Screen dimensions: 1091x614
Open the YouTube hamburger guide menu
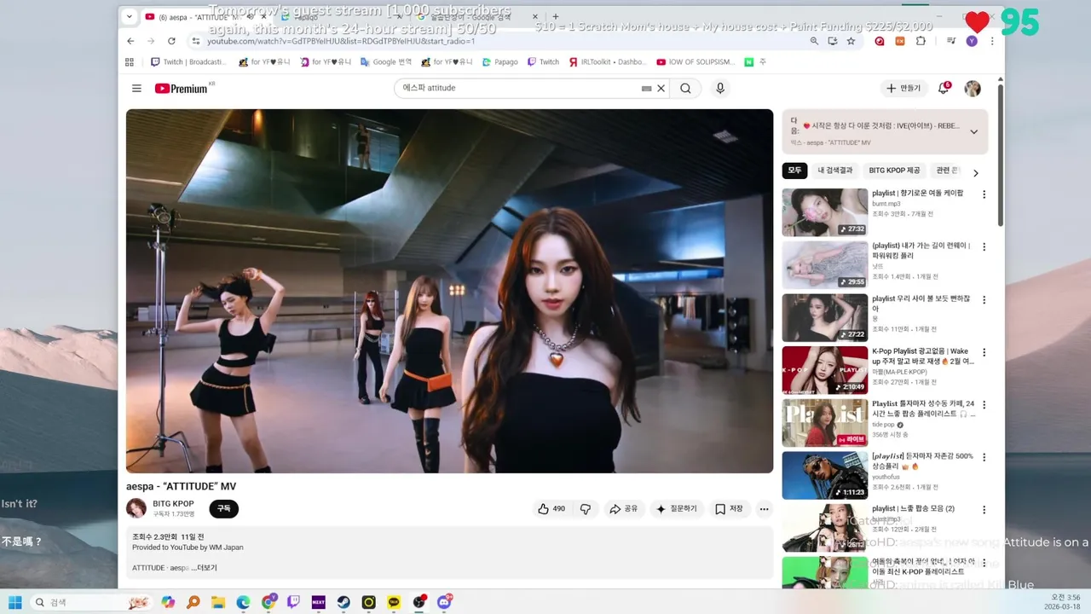[x=136, y=89]
